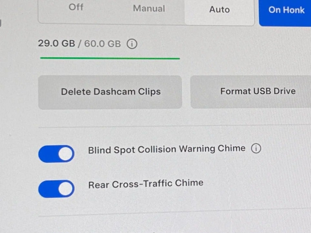Viewport: 311px width, 233px height.
Task: Click the 60.0 GB total capacity text
Action: tap(103, 44)
